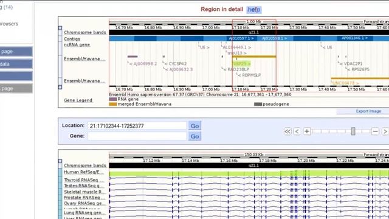Click the AP001346.1 contig block
Screen dimensions: 389x219
pos(354,38)
